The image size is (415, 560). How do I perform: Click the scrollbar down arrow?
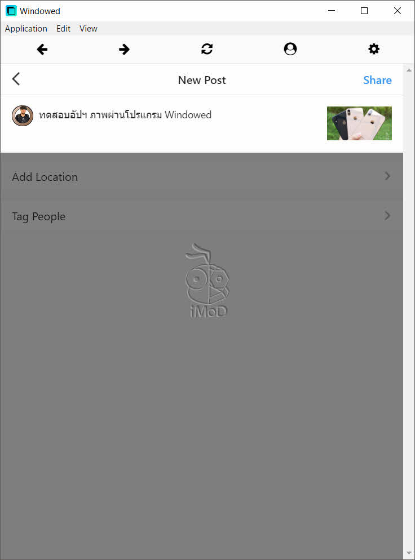point(409,553)
